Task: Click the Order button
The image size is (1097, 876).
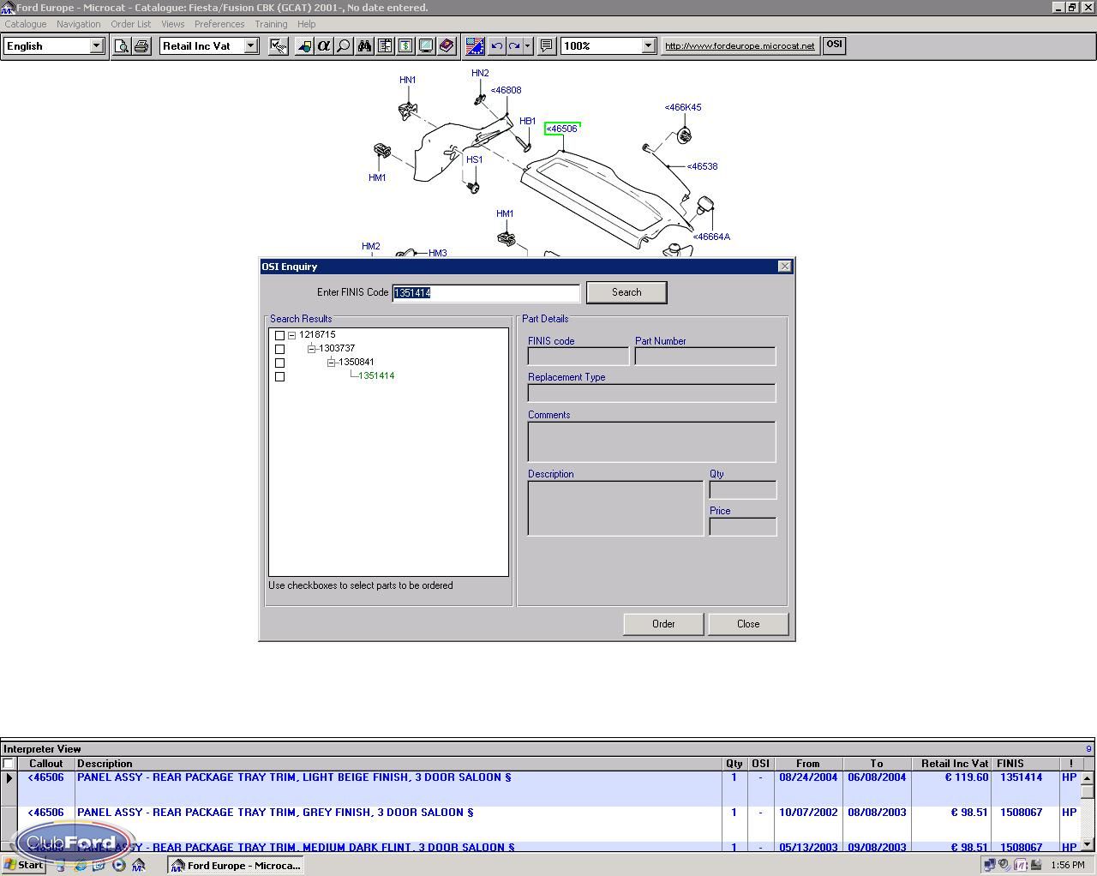Action: click(663, 624)
